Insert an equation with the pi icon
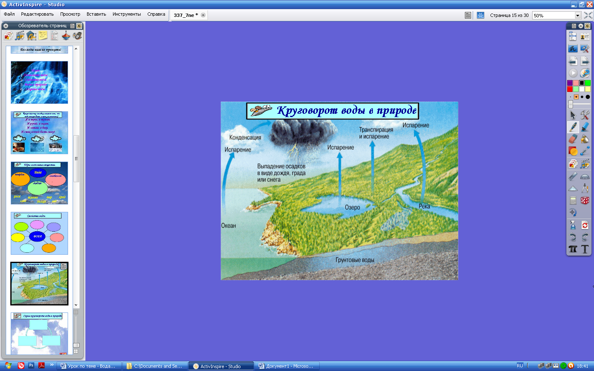 coord(573,249)
